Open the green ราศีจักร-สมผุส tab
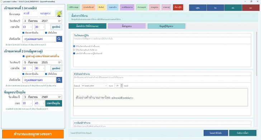261x140 pixels. tap(73, 7)
